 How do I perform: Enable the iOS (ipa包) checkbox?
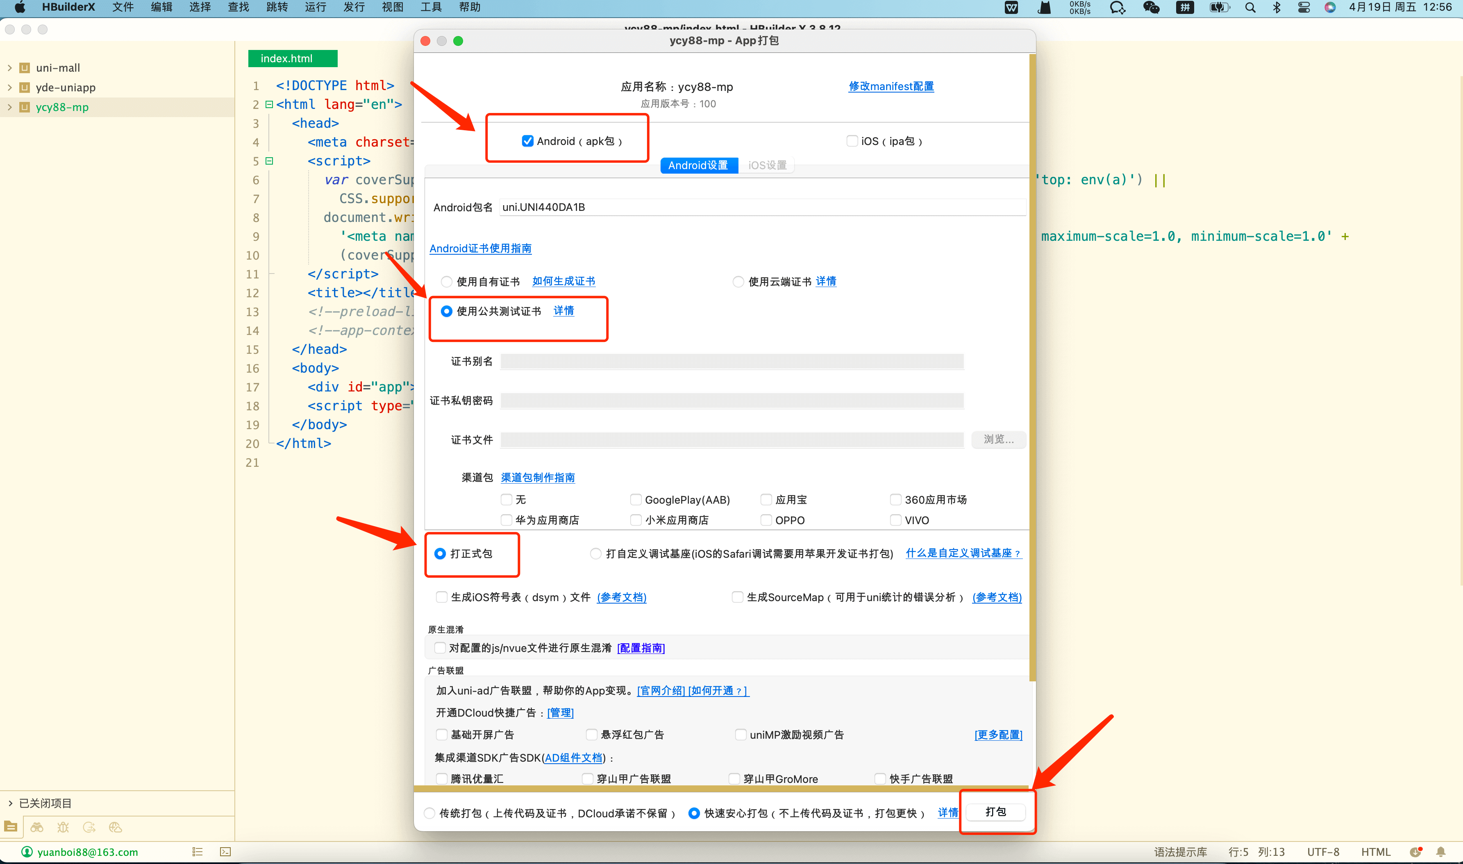click(852, 141)
